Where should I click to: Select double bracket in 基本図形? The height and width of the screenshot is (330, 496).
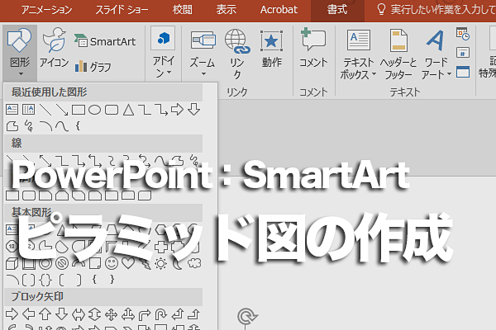pos(28,280)
